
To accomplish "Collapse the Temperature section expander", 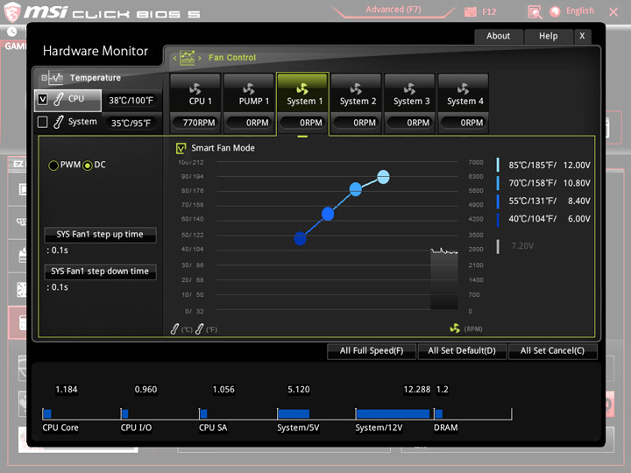I will [45, 78].
